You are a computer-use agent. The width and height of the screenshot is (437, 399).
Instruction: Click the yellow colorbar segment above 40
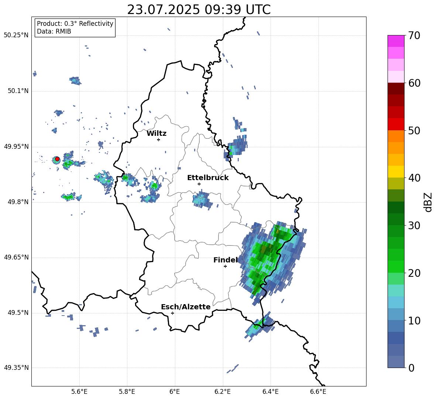point(396,172)
